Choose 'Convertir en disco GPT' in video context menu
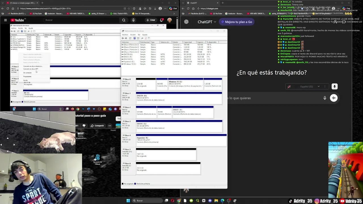The image size is (363, 204). coord(31,69)
